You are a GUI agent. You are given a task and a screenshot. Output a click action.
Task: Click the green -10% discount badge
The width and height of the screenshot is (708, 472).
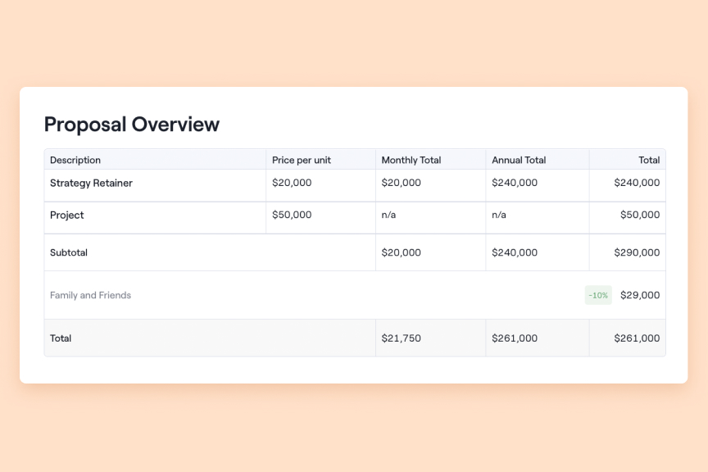597,295
